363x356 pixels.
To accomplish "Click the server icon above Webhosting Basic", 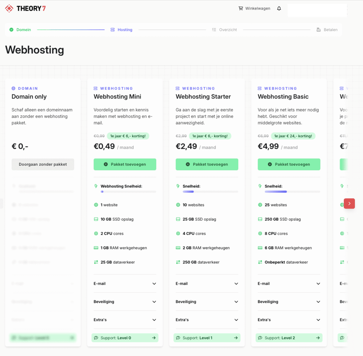I will (259, 88).
